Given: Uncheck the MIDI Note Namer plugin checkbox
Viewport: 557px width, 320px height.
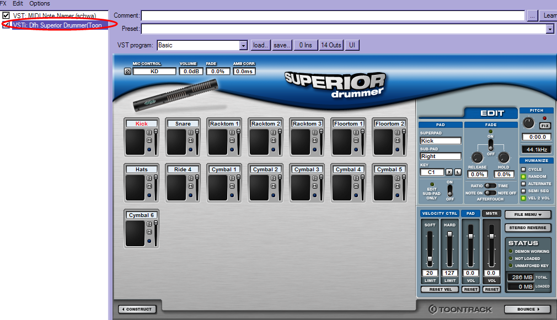Looking at the screenshot, I should (6, 15).
